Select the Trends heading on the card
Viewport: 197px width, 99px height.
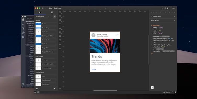97,56
